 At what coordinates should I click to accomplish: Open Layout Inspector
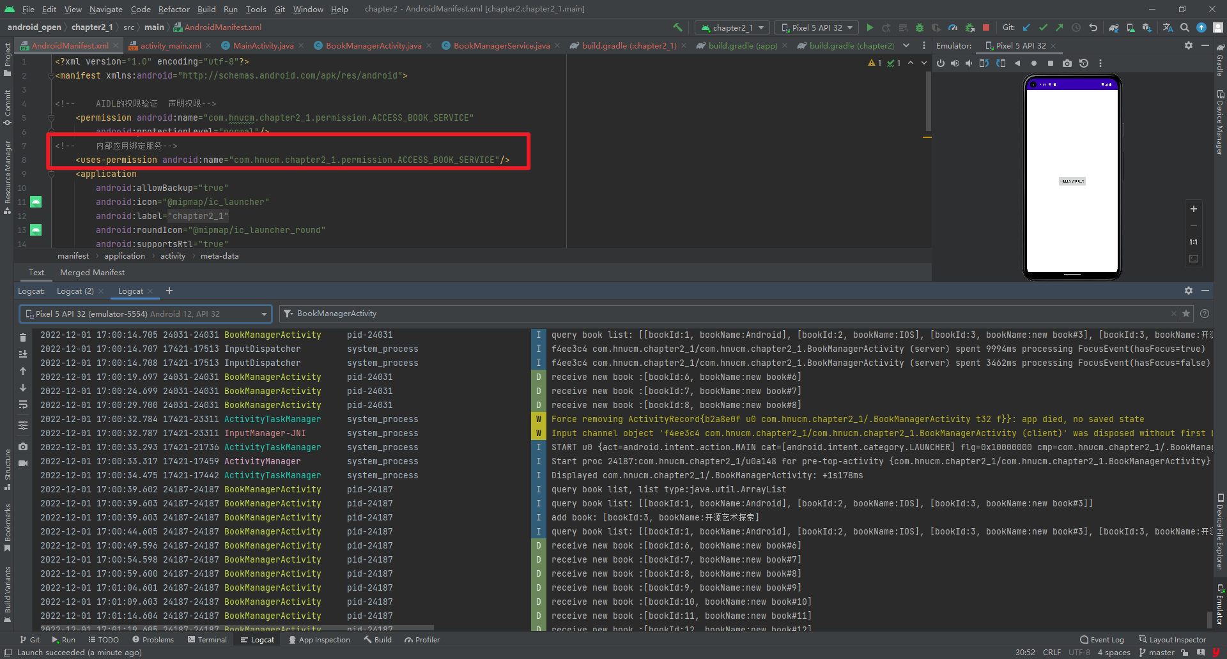(x=1172, y=640)
